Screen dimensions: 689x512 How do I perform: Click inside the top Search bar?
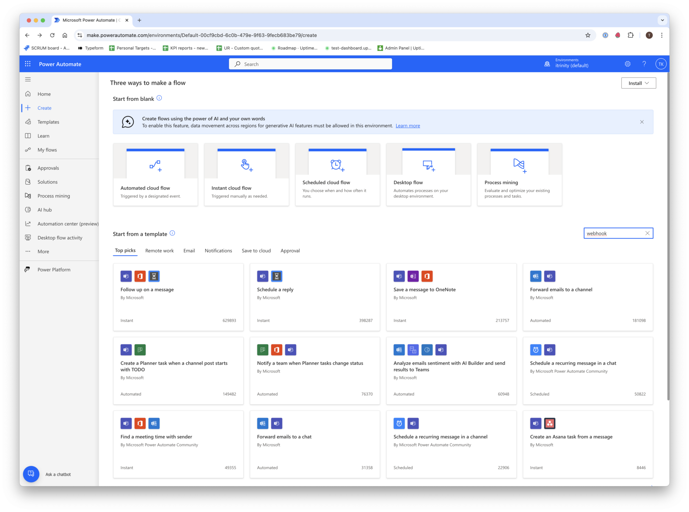coord(310,64)
